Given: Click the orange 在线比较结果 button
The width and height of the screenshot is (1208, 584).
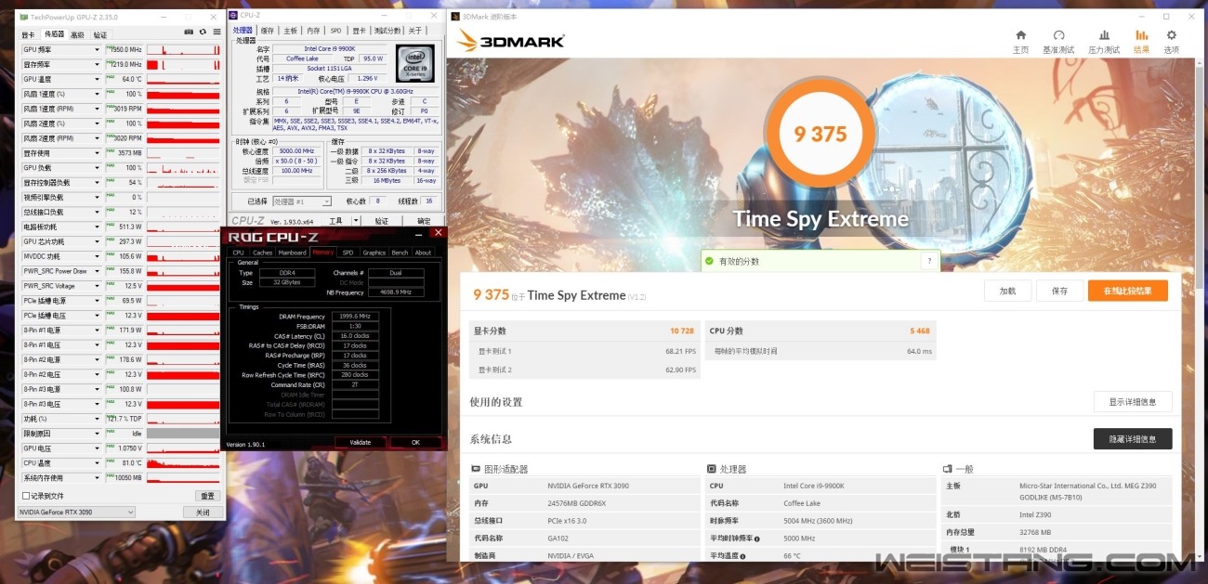Looking at the screenshot, I should pyautogui.click(x=1127, y=291).
